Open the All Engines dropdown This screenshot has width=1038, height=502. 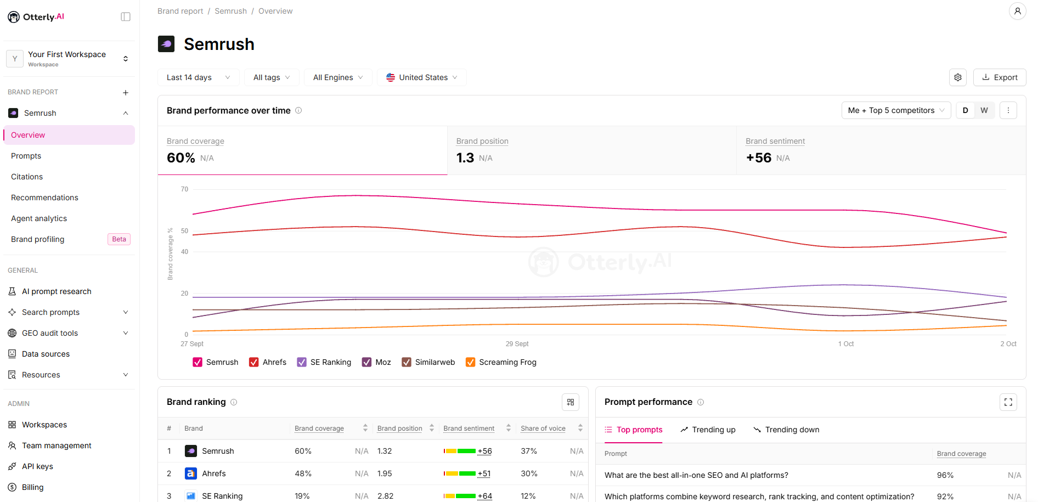pos(338,77)
